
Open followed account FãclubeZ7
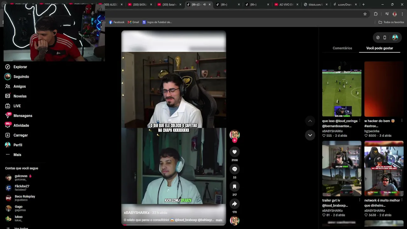pos(22,188)
